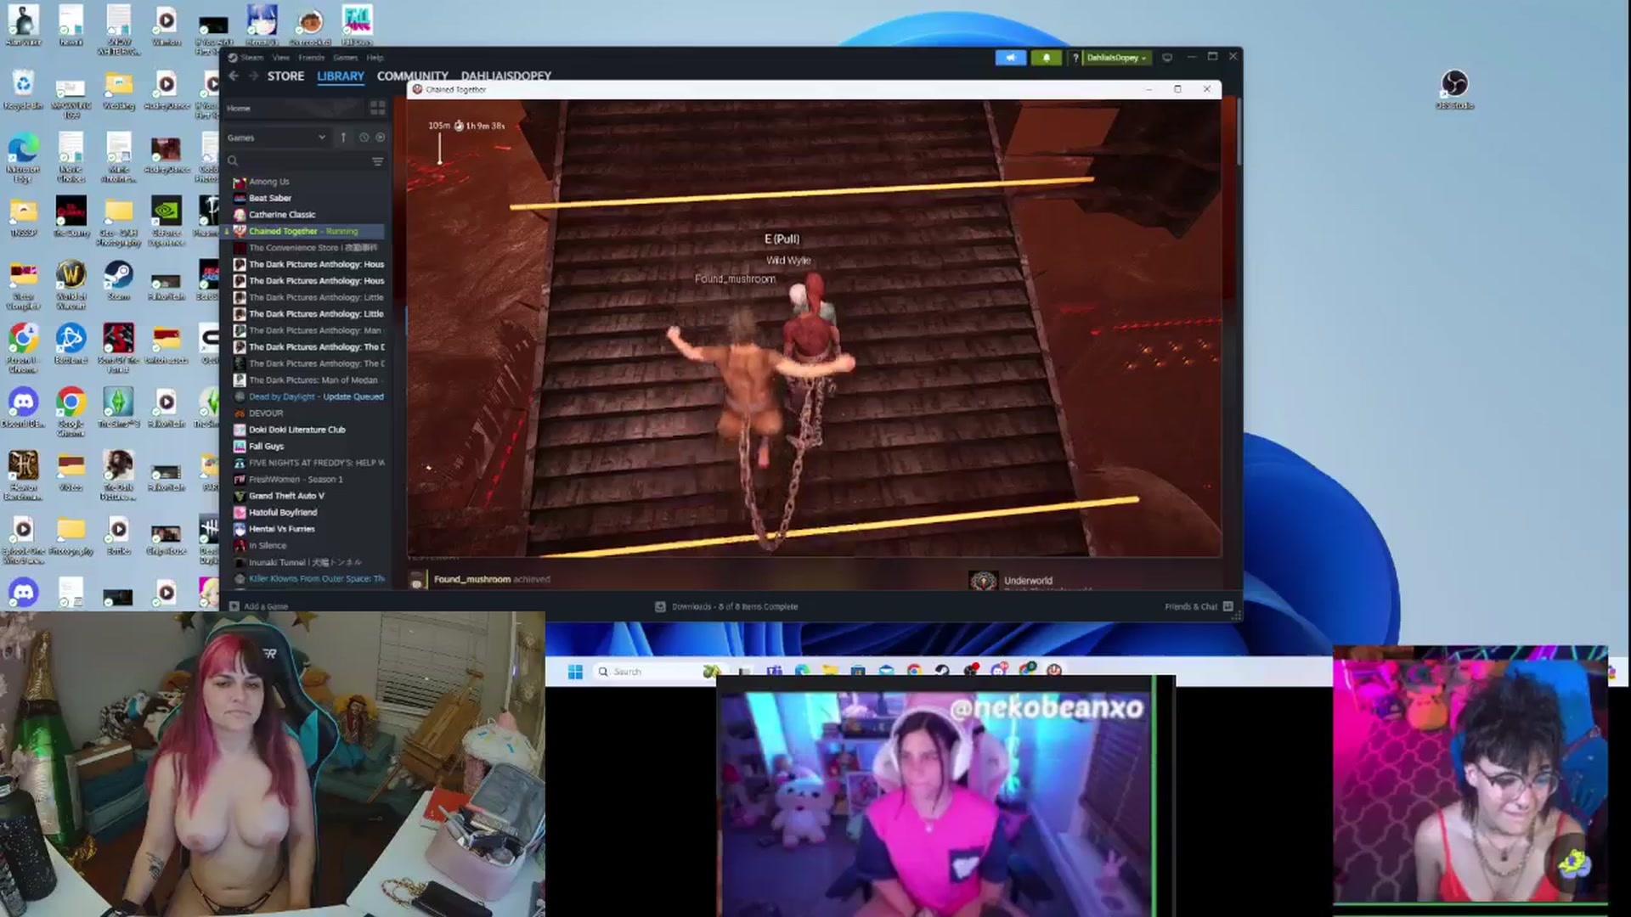1631x917 pixels.
Task: Expand the Games filter dropdown
Action: [276, 138]
